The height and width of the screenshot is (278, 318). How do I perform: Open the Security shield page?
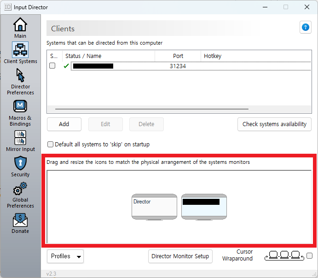click(x=20, y=167)
